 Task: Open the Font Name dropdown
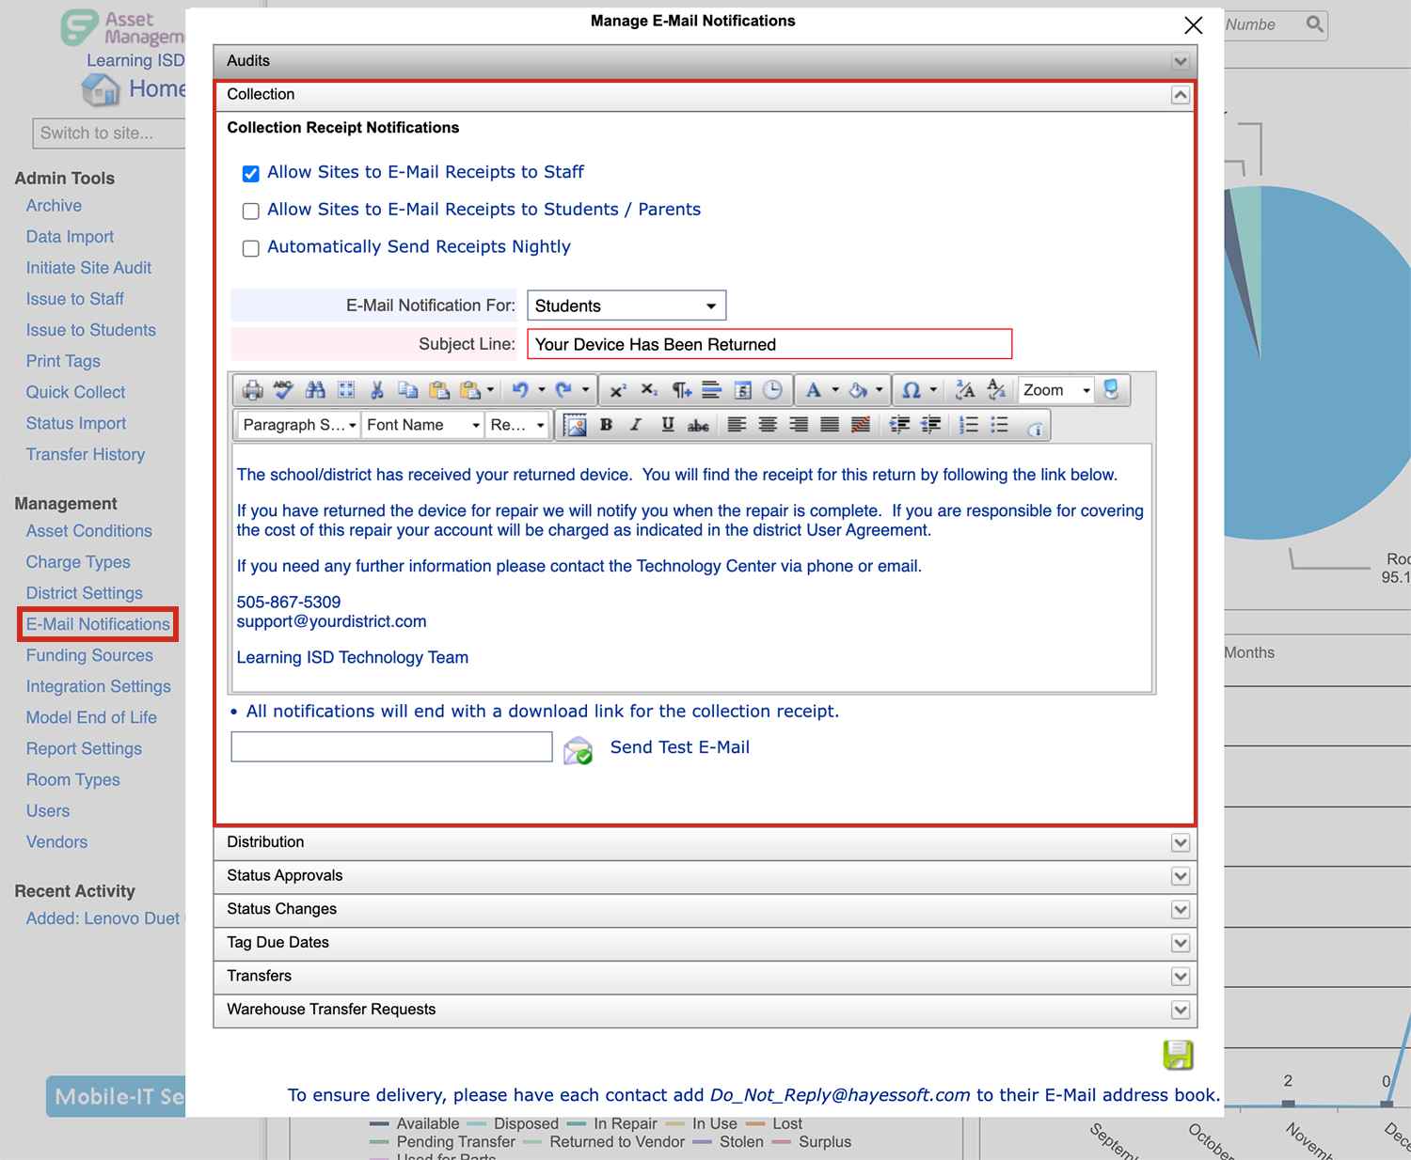422,425
